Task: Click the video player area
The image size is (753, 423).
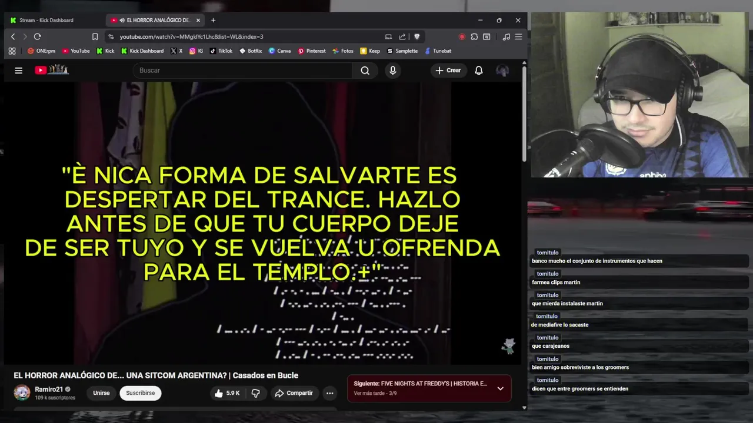Action: [262, 223]
